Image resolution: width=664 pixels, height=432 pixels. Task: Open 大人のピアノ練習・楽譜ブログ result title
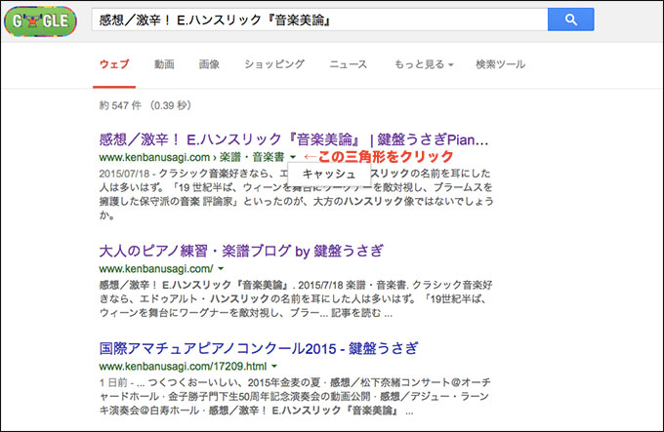pyautogui.click(x=241, y=251)
